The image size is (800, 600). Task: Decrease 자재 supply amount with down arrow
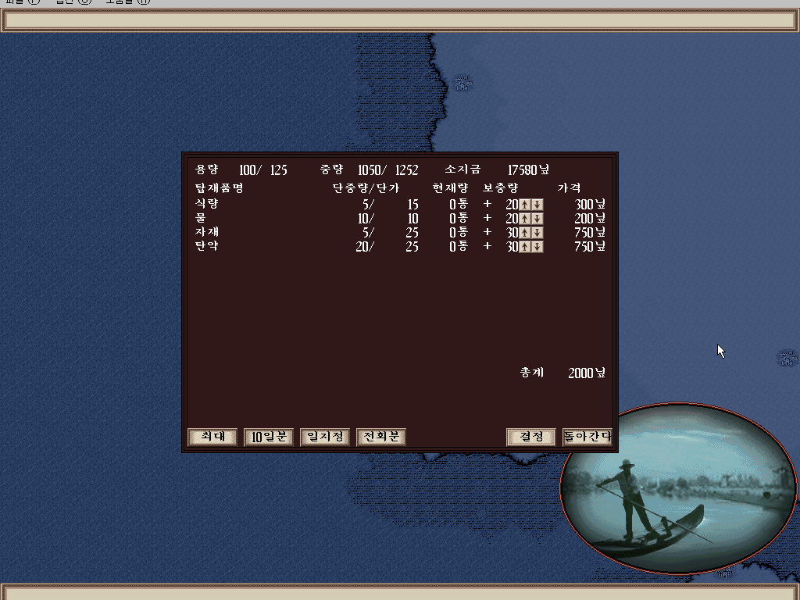click(537, 233)
